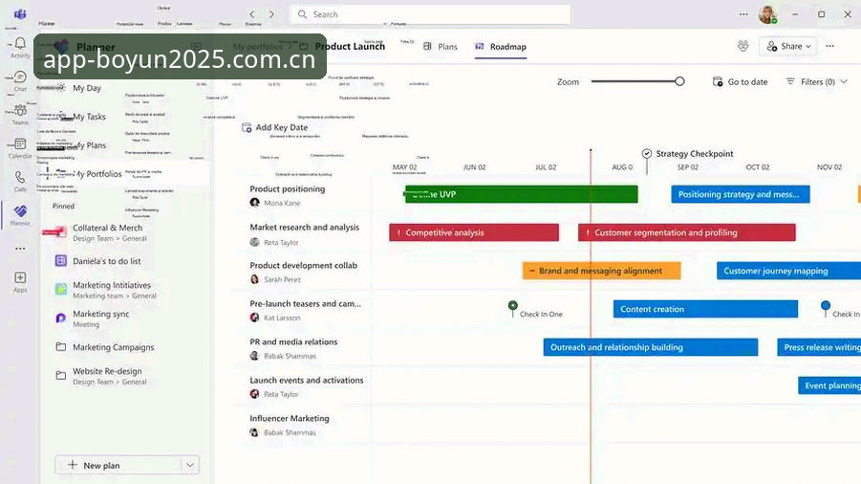Open the red Competitive analysis bar
The image size is (861, 484).
(474, 232)
